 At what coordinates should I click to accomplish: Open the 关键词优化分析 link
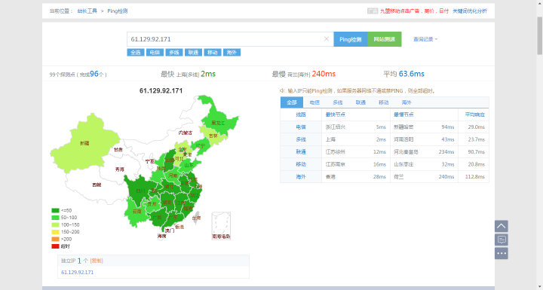pos(470,11)
